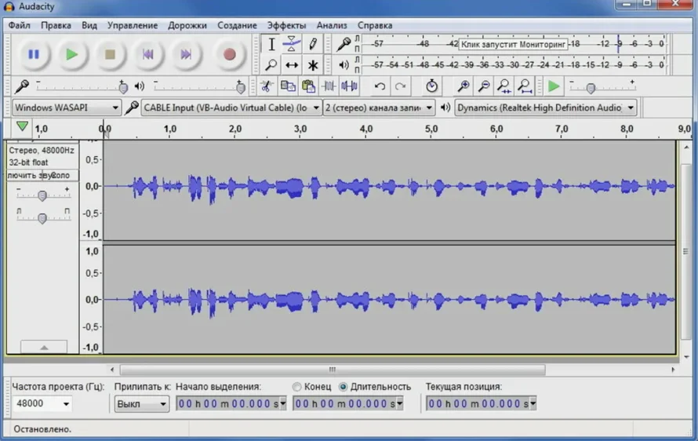
Task: Open the Начало выделения time format arrow
Action: [x=282, y=403]
